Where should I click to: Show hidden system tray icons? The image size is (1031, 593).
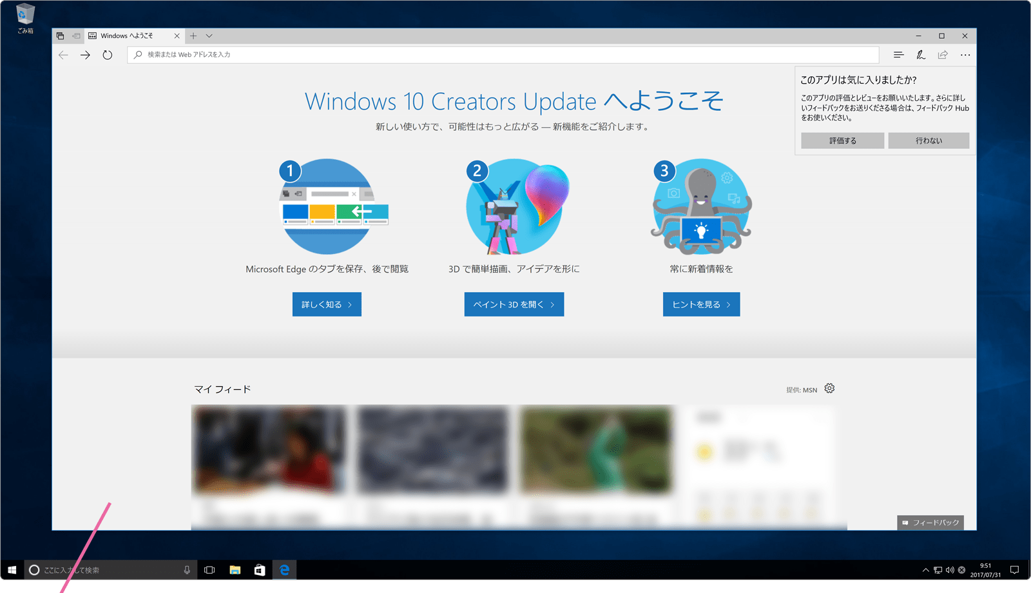tap(926, 570)
